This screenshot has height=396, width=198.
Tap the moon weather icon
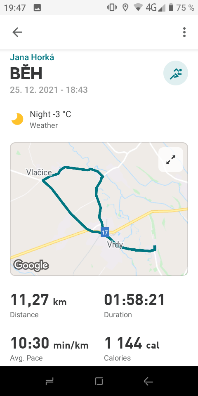pos(17,119)
